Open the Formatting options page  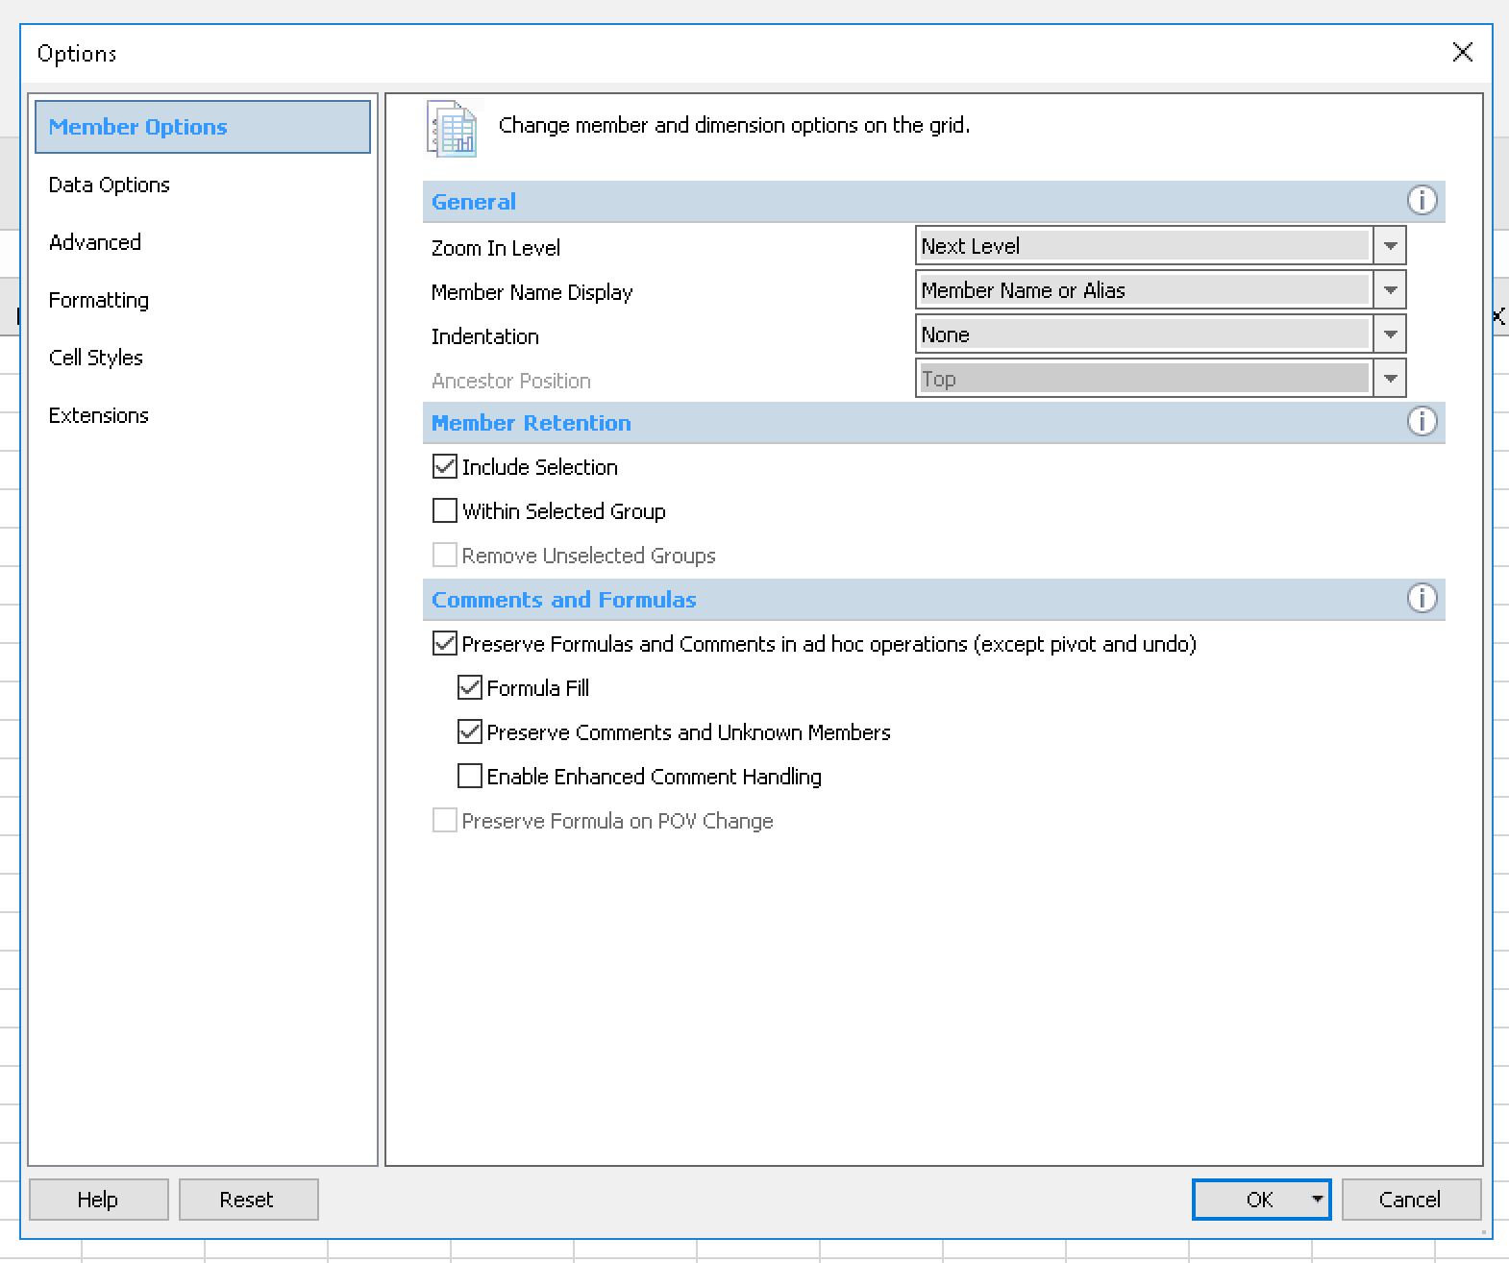point(98,300)
